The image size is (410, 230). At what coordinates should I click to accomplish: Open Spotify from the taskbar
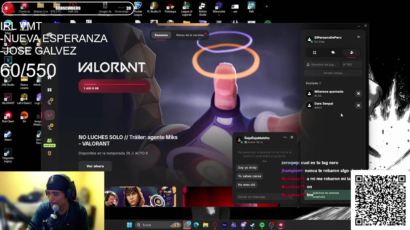click(262, 225)
